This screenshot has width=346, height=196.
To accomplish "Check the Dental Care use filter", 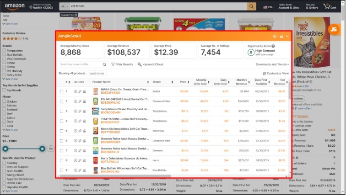I will click(x=4, y=183).
